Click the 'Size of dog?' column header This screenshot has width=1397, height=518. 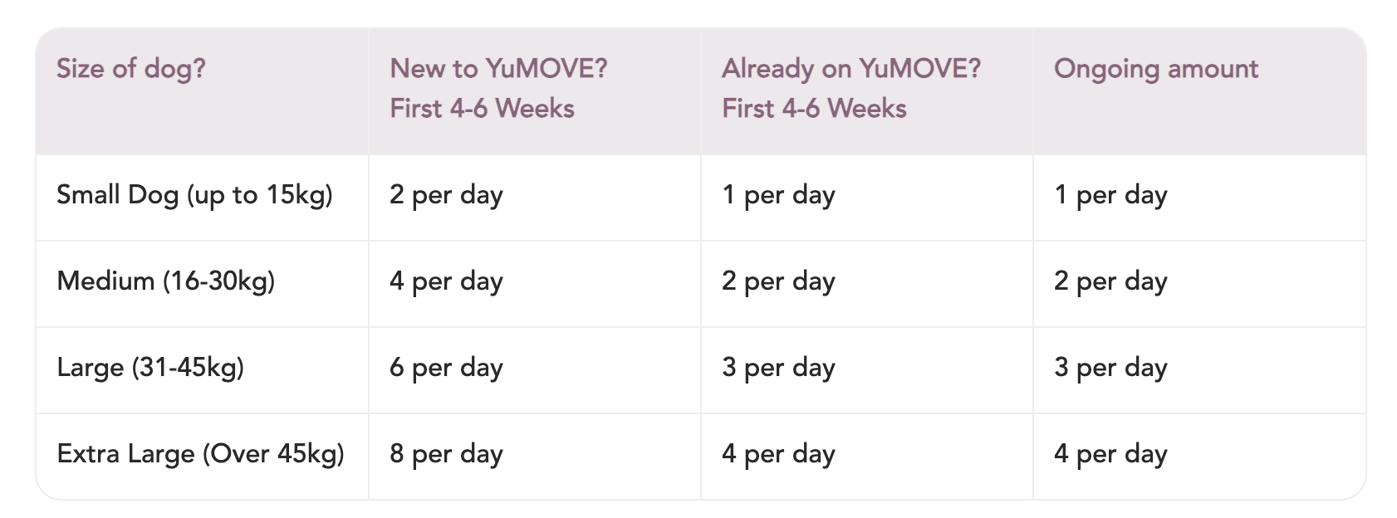(131, 69)
